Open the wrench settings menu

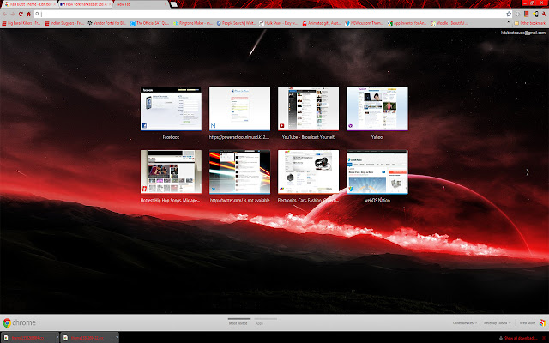point(544,14)
